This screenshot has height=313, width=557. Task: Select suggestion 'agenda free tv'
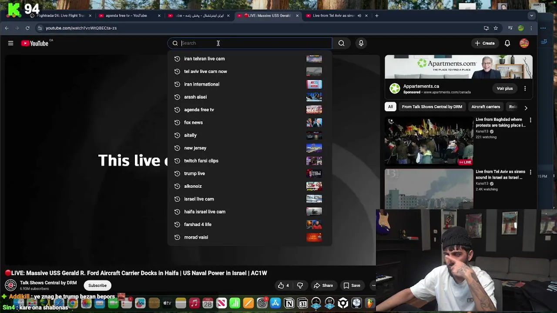tap(250, 110)
